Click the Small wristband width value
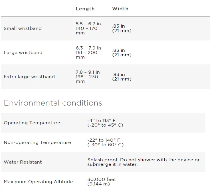Image resolution: width=210 pixels, height=194 pixels. 122,28
